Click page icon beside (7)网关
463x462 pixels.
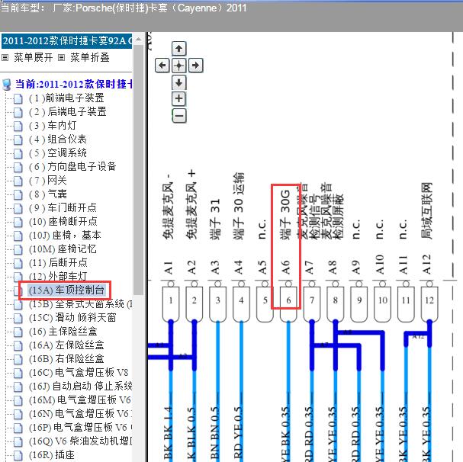18,181
